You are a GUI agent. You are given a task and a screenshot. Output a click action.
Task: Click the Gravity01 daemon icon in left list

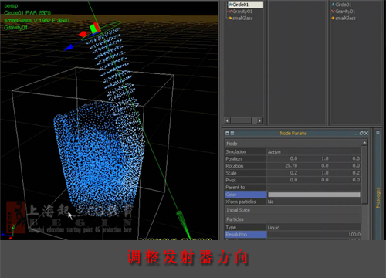tap(230, 12)
